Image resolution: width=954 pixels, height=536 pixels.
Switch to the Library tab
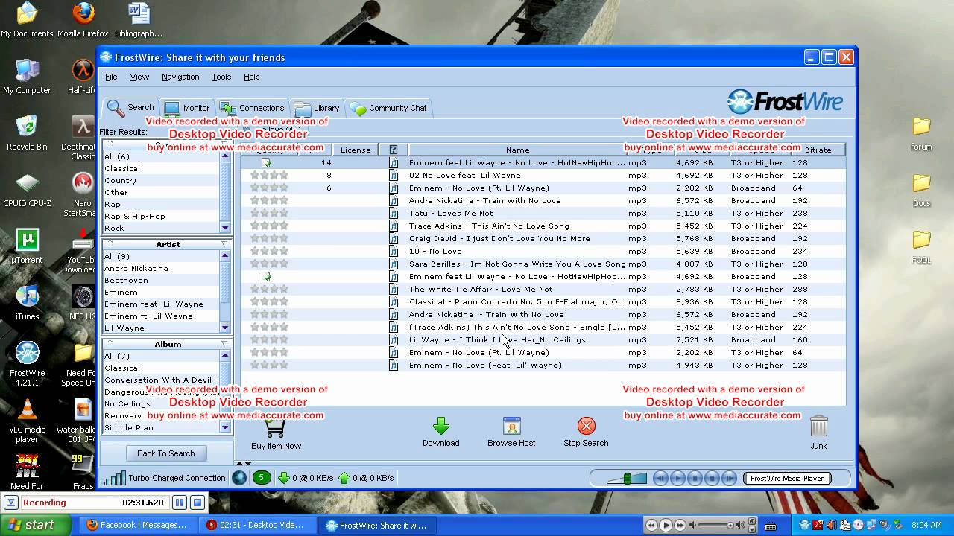pos(317,108)
